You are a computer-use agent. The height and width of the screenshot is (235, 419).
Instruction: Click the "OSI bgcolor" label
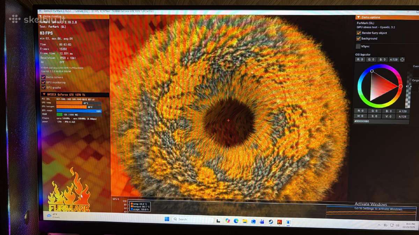pyautogui.click(x=363, y=55)
